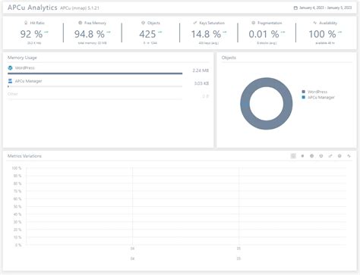Click the WordPress memory usage bar
The image size is (360, 275).
(x=95, y=73)
